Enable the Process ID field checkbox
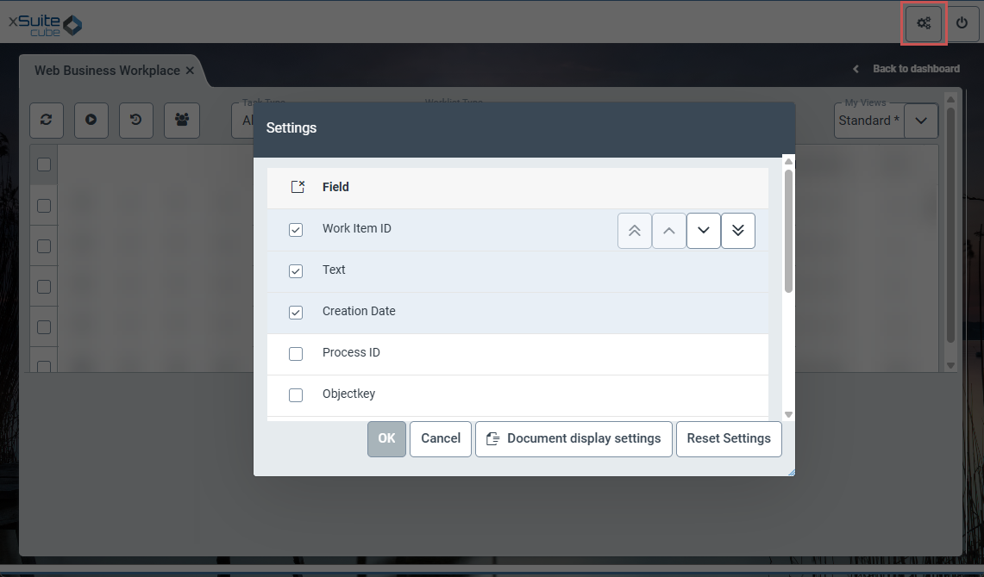Image resolution: width=984 pixels, height=577 pixels. (296, 354)
